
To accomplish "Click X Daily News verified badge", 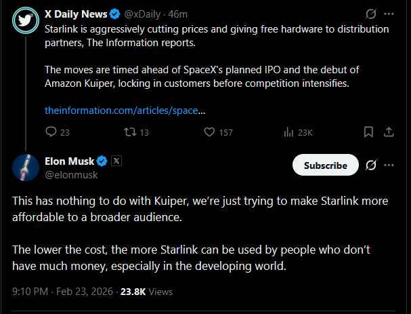I will coord(112,14).
